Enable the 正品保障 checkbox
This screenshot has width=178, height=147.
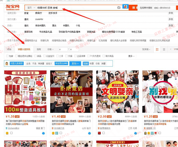(x=75, y=56)
